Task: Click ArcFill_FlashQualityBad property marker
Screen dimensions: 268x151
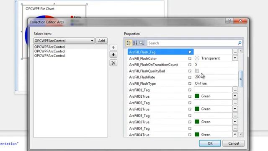Action: pos(190,71)
